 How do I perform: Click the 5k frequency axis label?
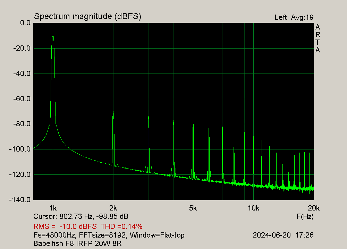pyautogui.click(x=193, y=208)
